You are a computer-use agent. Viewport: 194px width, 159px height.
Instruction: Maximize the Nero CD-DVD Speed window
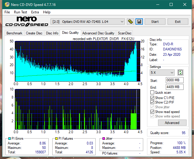tap(171, 4)
